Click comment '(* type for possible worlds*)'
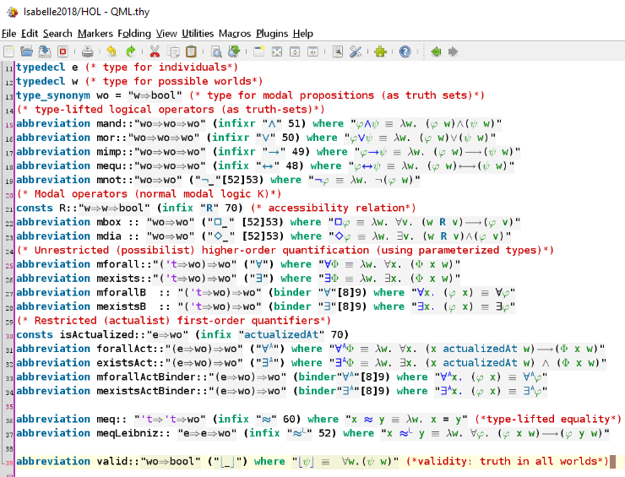625x477 pixels. pyautogui.click(x=174, y=81)
